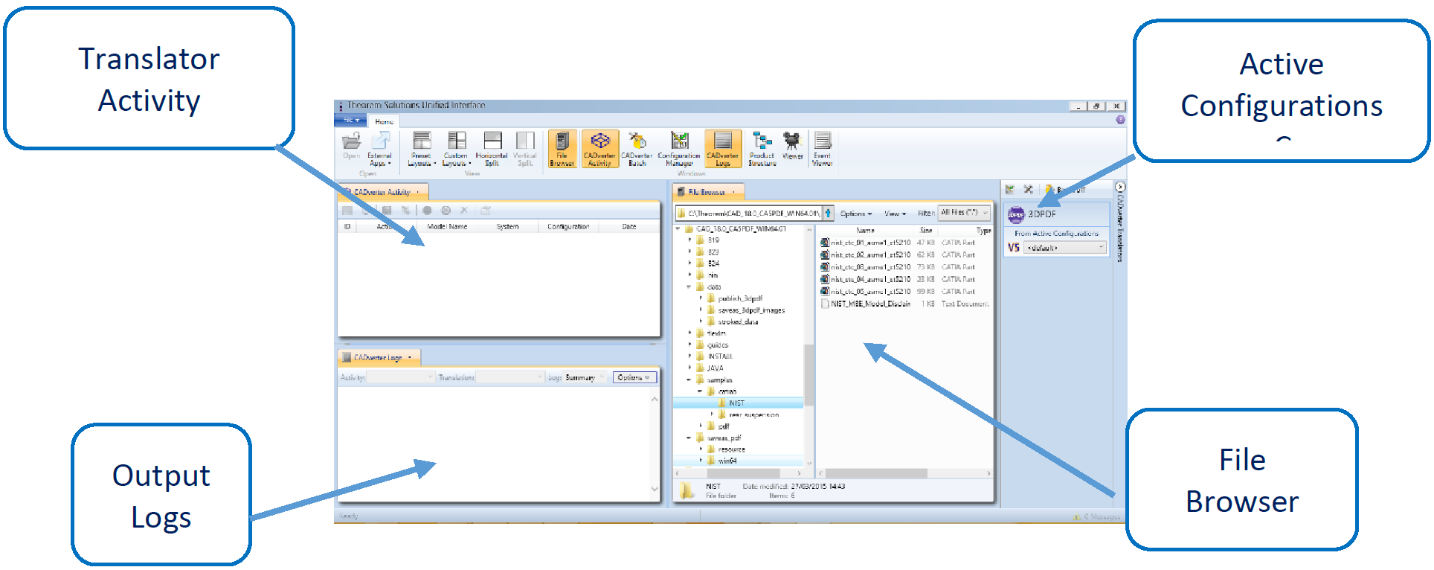Collapse the samples folder
The image size is (1434, 570).
click(x=689, y=380)
